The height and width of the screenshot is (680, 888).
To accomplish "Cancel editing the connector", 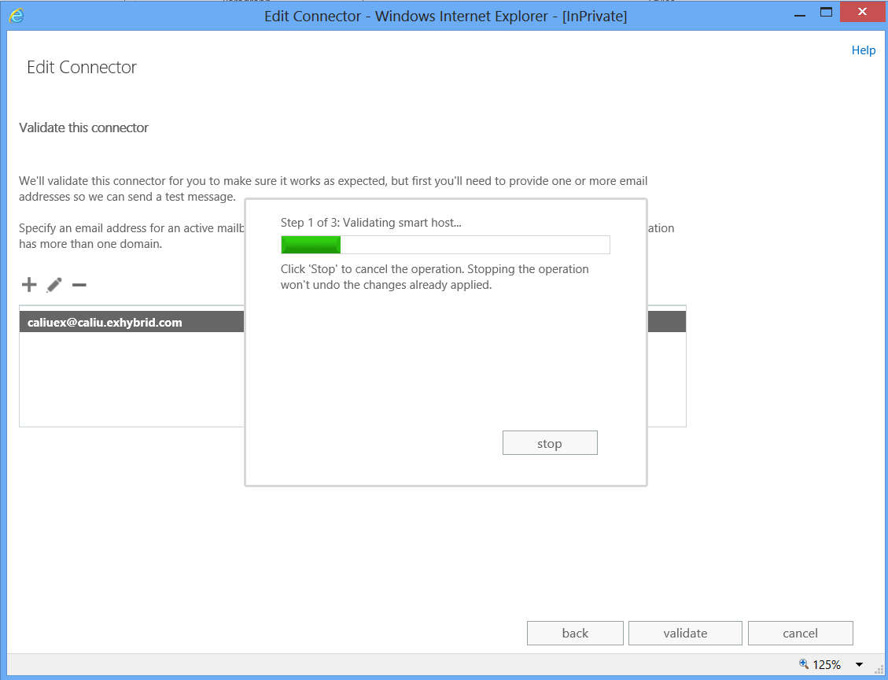I will coord(800,633).
